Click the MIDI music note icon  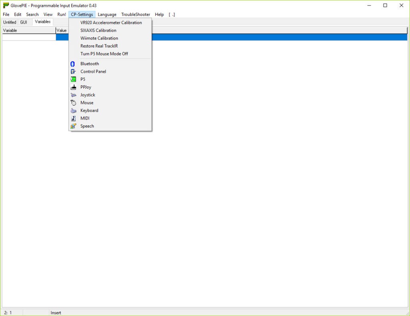tap(73, 118)
